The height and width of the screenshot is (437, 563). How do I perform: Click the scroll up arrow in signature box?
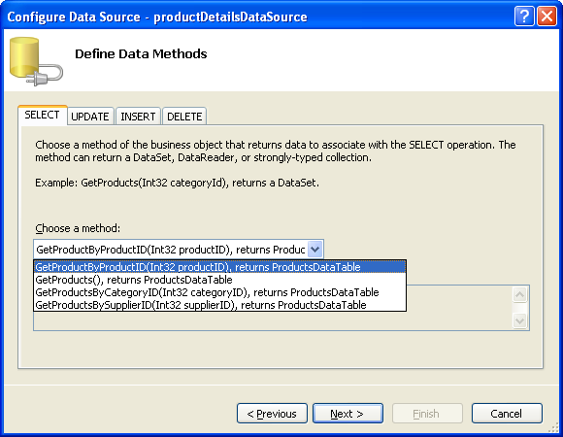(x=520, y=295)
